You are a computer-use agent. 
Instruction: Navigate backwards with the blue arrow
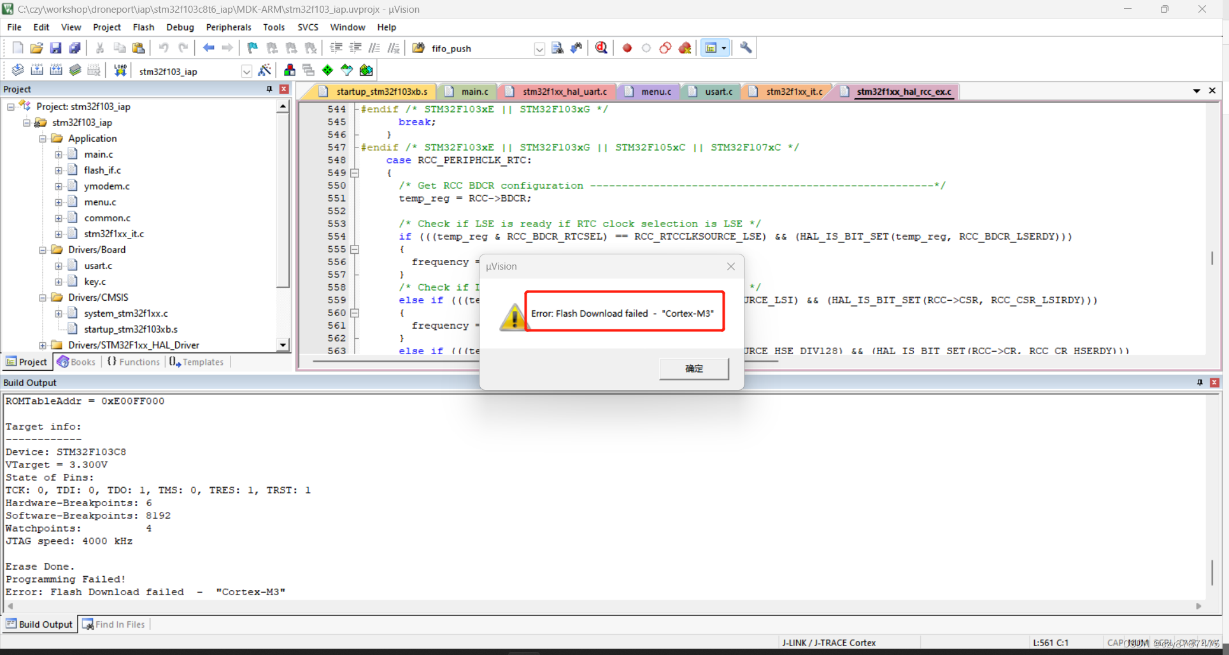[x=208, y=48]
